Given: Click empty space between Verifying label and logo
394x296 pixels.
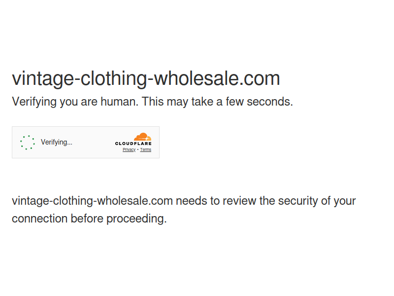Looking at the screenshot, I should tap(94, 142).
